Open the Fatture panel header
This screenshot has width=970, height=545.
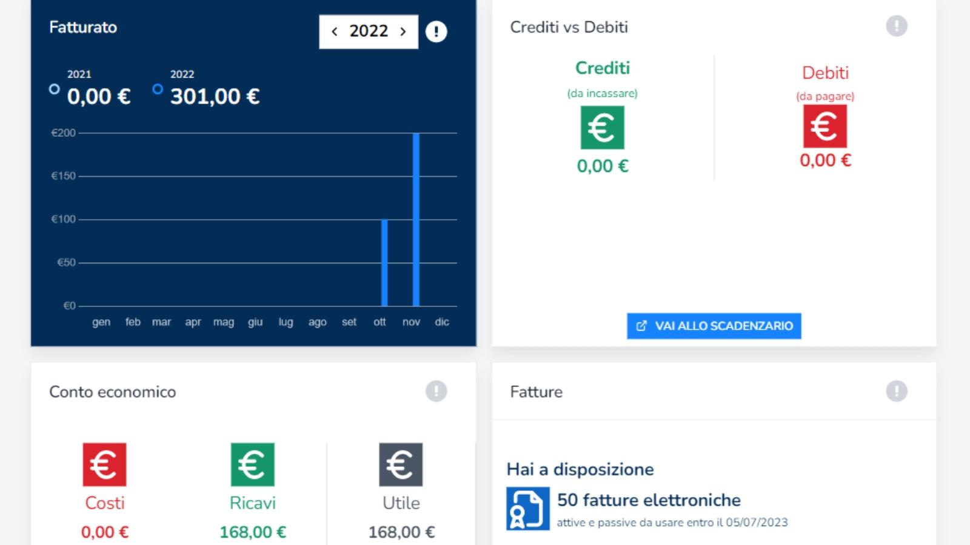(x=536, y=392)
